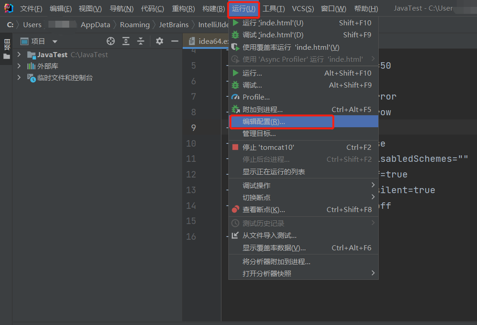Click the red stop square icon
The width and height of the screenshot is (477, 325).
pyautogui.click(x=235, y=147)
